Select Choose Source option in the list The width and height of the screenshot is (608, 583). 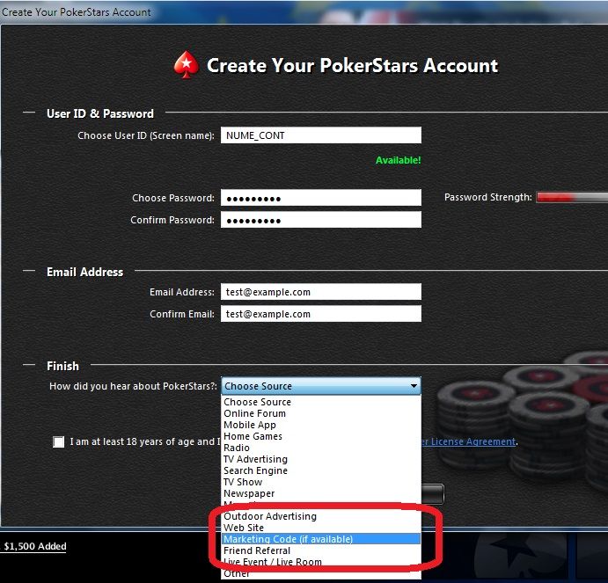pyautogui.click(x=321, y=402)
